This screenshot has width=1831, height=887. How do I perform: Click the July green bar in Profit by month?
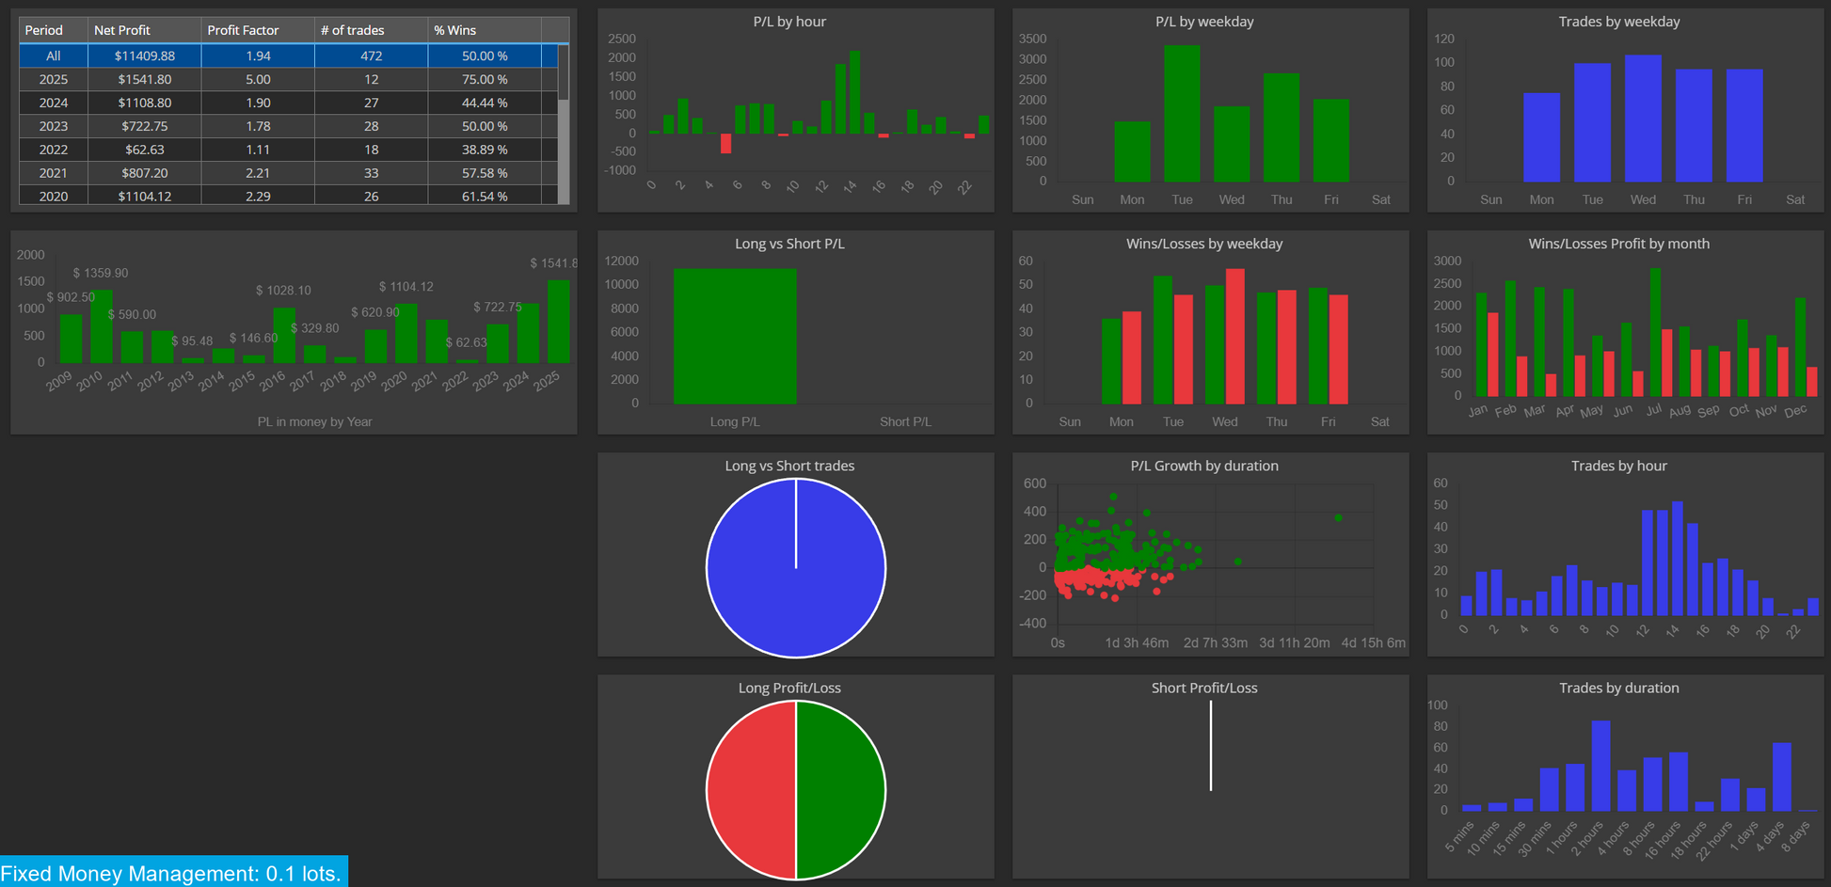(x=1655, y=332)
